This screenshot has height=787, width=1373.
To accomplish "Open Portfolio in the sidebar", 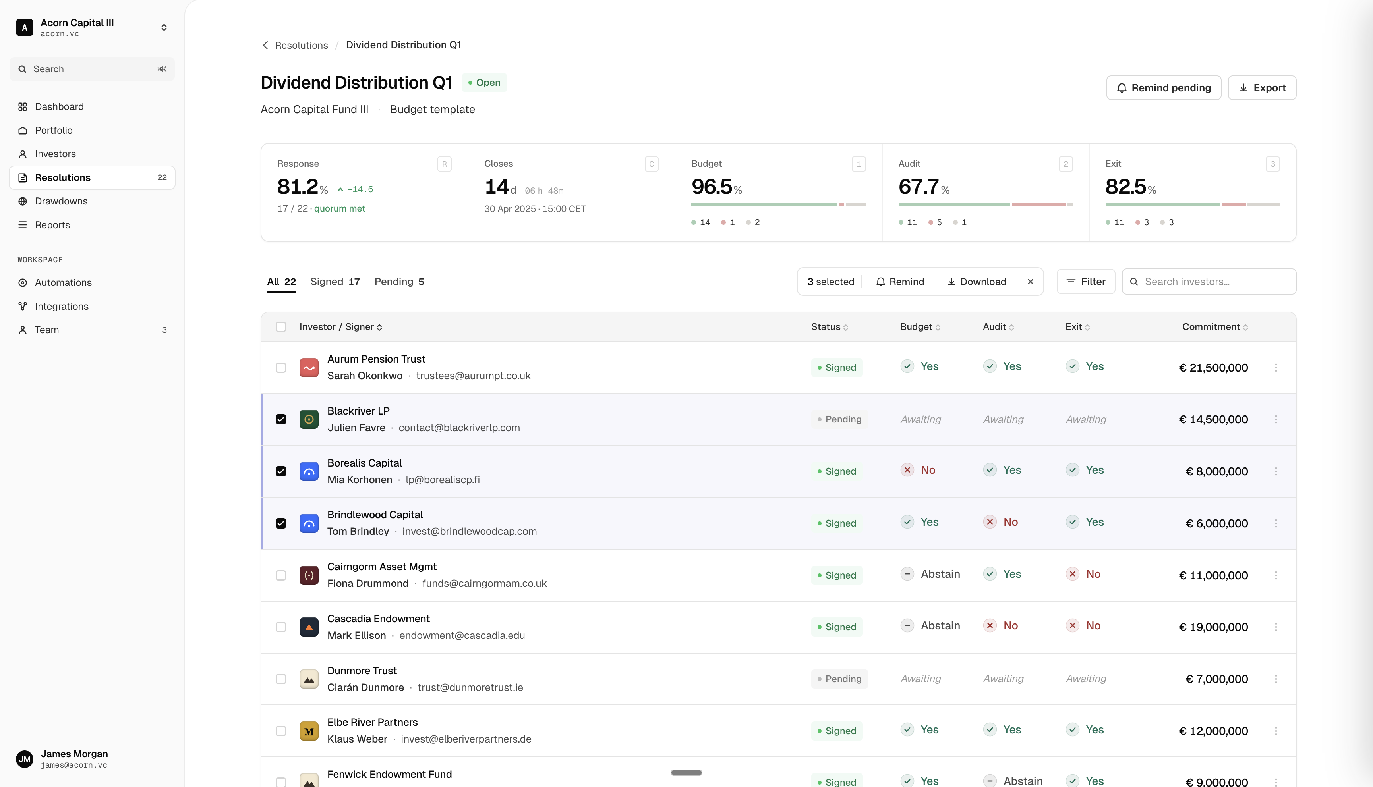I will 92,130.
